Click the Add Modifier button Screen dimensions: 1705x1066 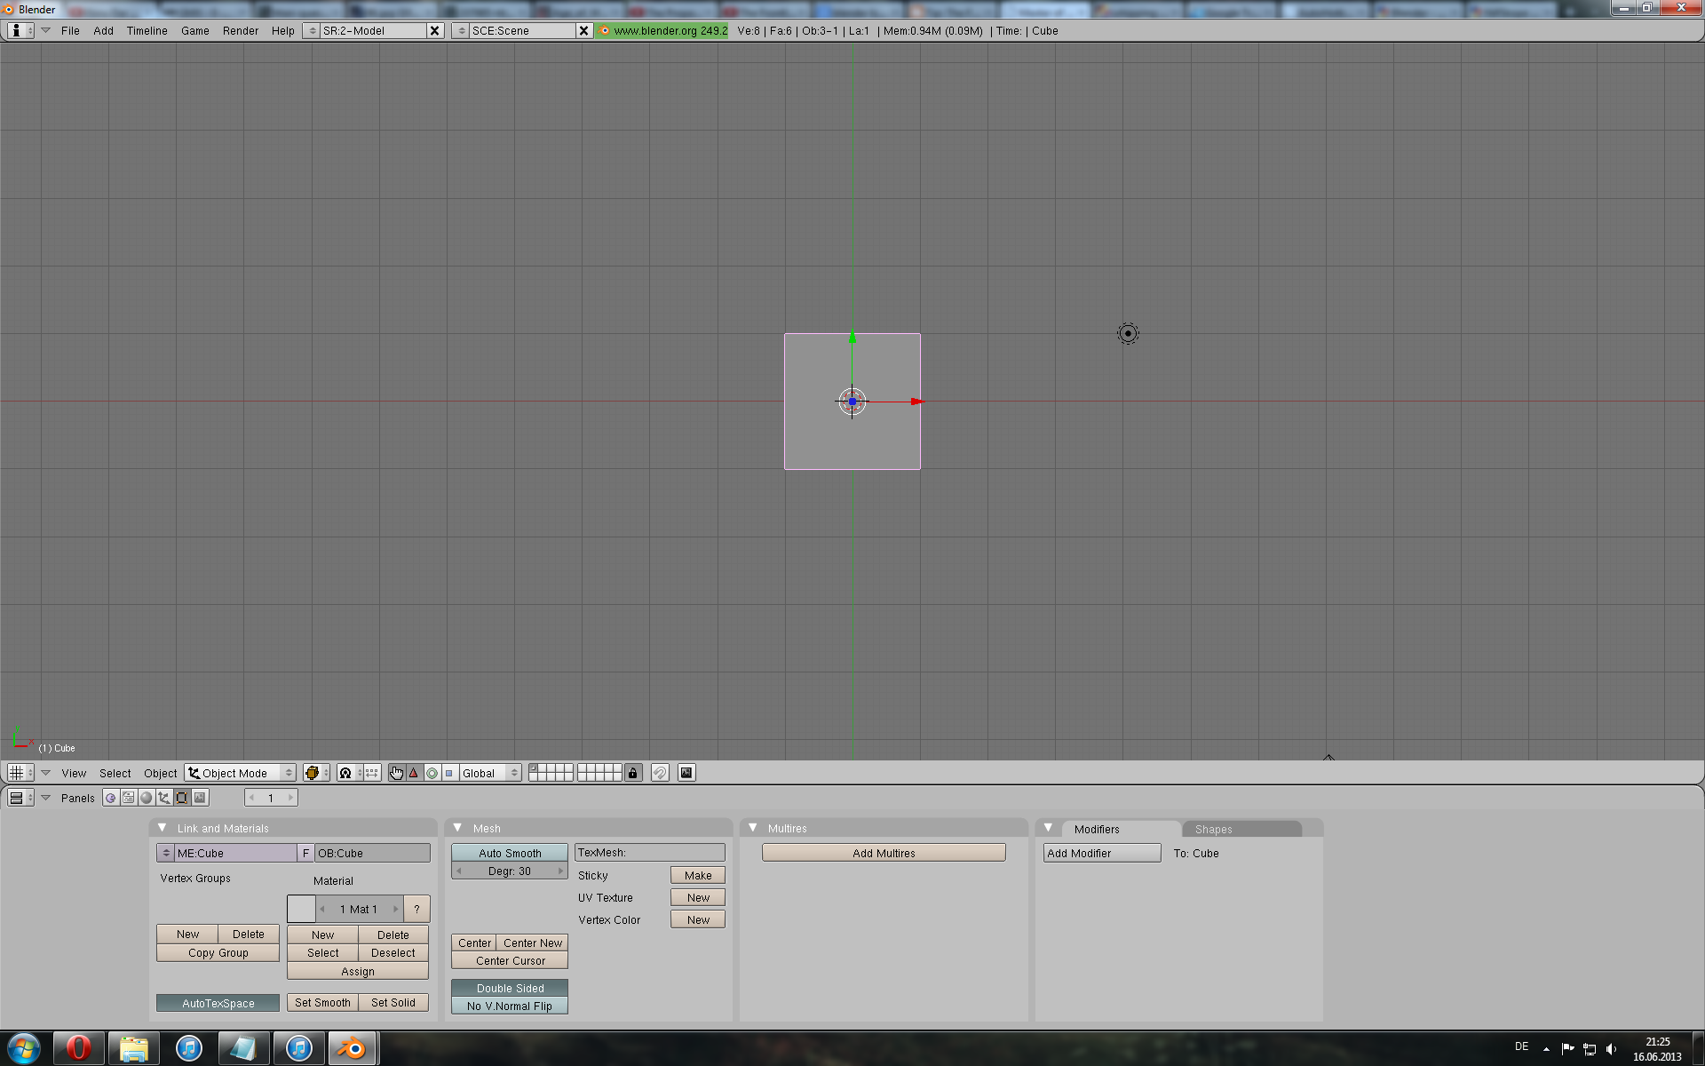(1102, 853)
